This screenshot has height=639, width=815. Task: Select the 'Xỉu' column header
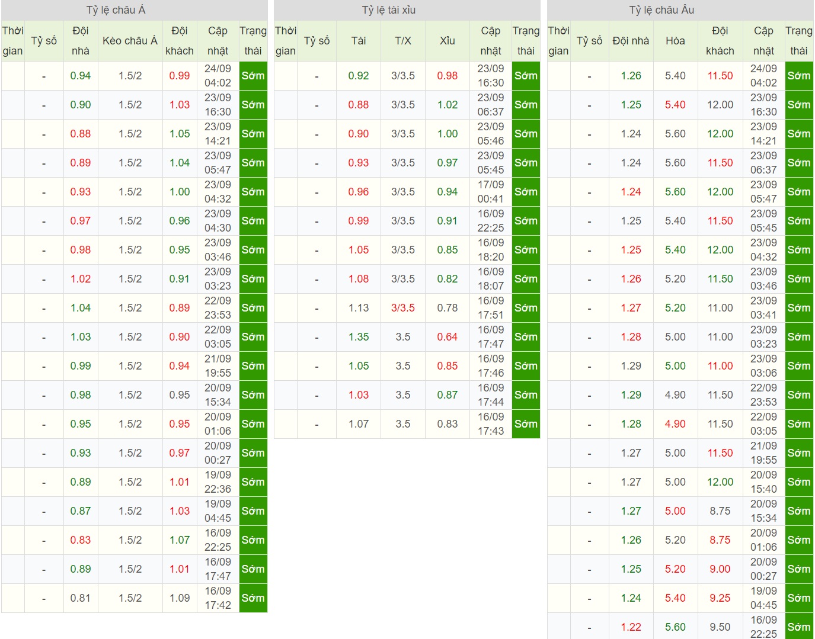point(448,41)
